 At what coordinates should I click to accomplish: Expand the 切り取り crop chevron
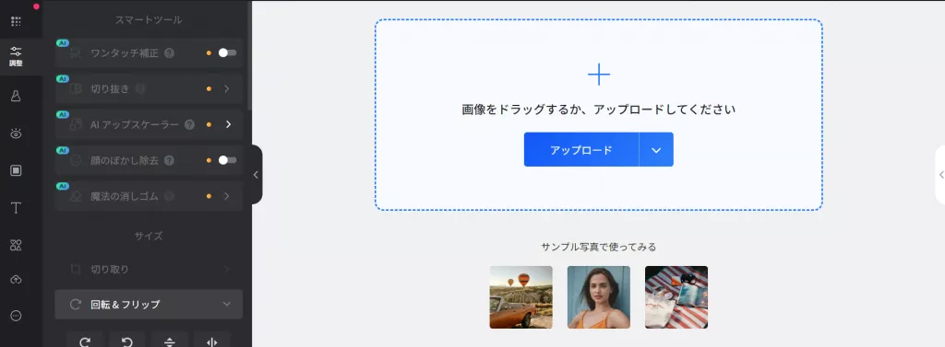(x=227, y=269)
